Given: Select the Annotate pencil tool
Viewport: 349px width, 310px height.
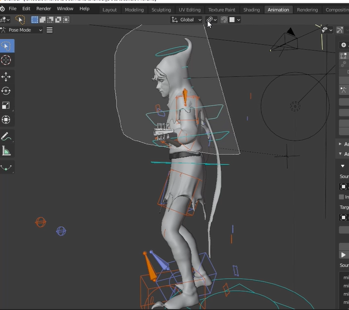Looking at the screenshot, I should tap(6, 137).
